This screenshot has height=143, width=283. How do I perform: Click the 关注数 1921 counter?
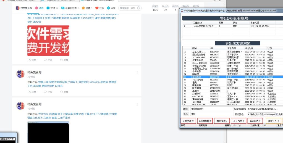155,8
